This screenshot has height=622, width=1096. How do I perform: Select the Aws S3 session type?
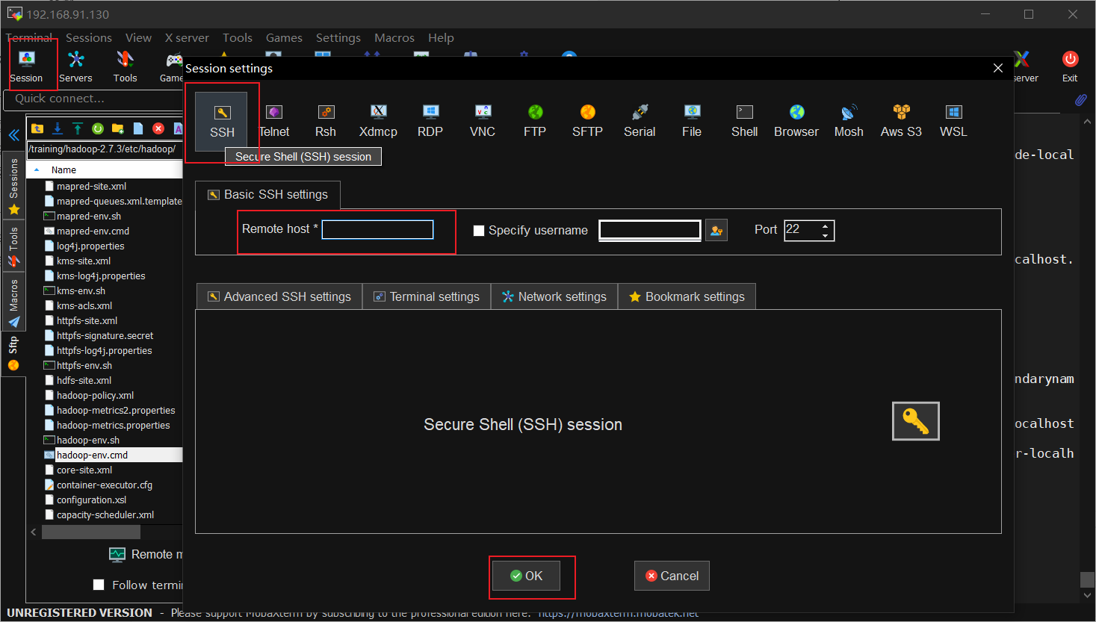coord(901,122)
